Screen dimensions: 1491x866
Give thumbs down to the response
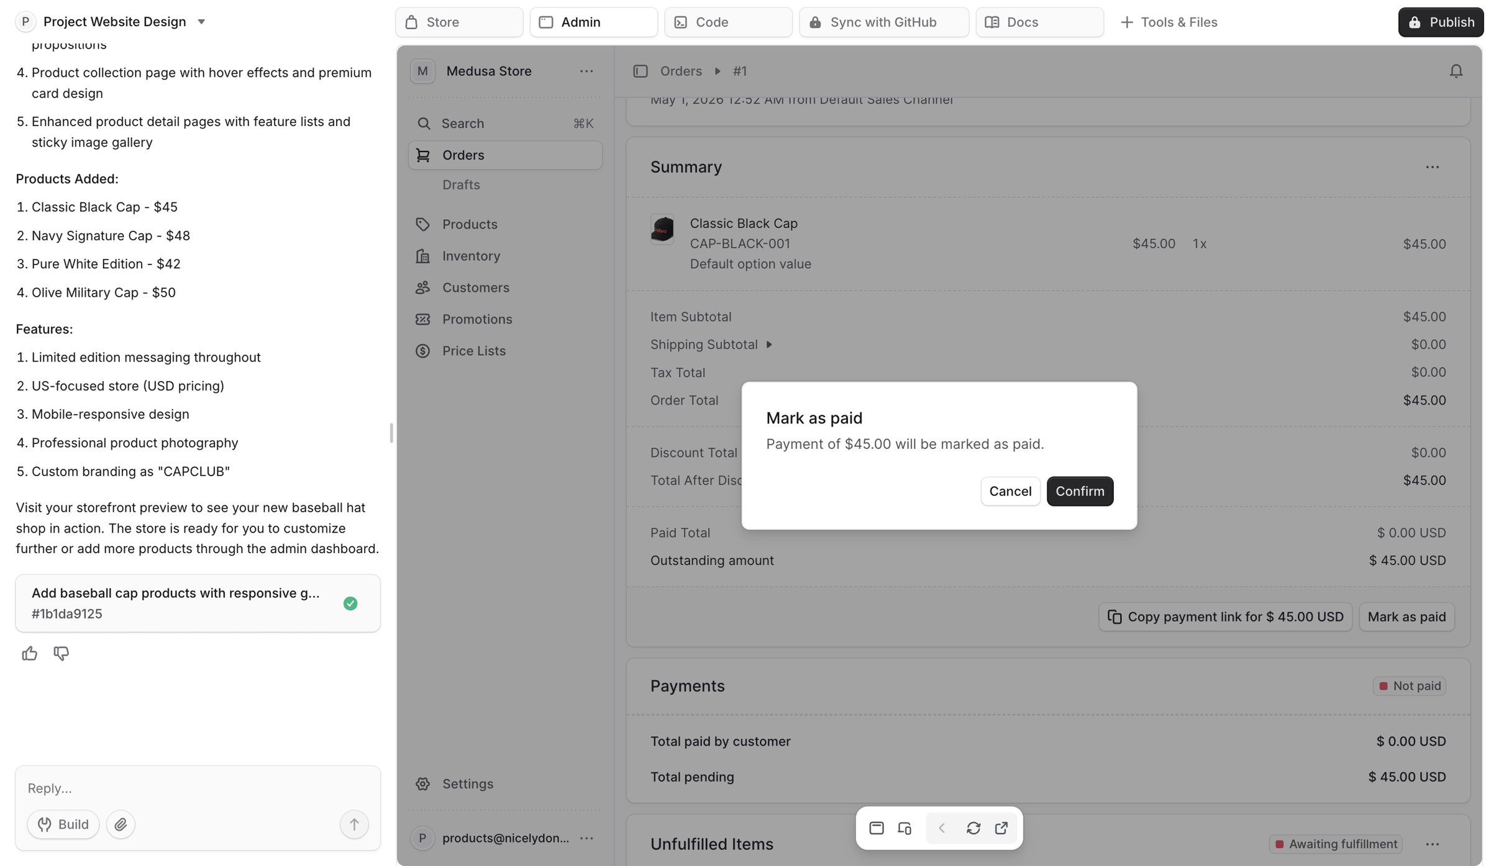click(x=61, y=653)
